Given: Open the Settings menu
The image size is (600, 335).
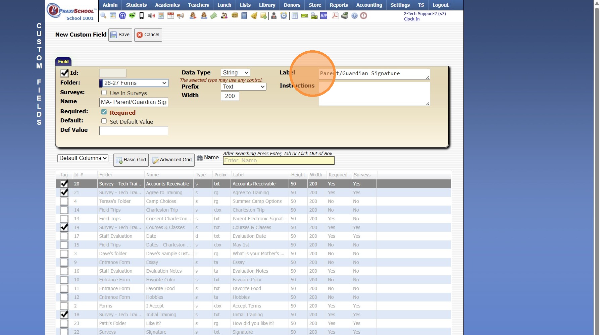Looking at the screenshot, I should pyautogui.click(x=400, y=5).
